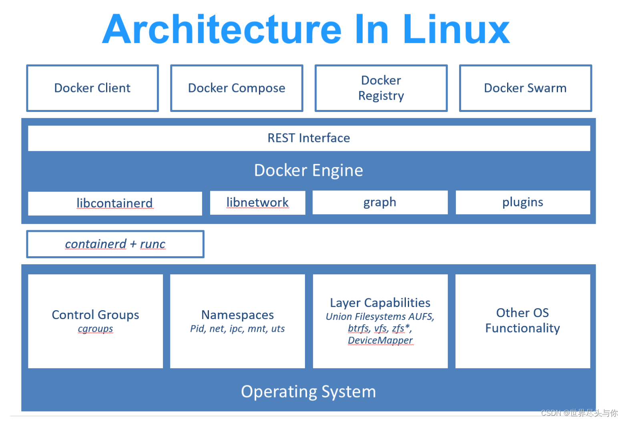Select the libcontainerd box

[115, 203]
